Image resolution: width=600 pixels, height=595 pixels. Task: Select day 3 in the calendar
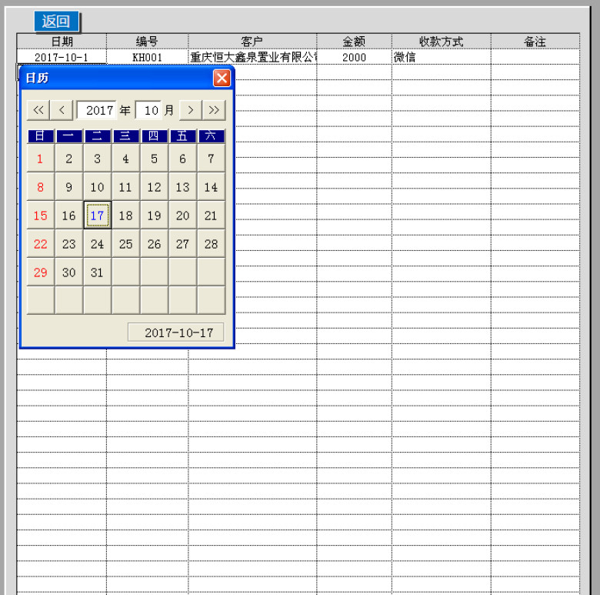coord(97,158)
